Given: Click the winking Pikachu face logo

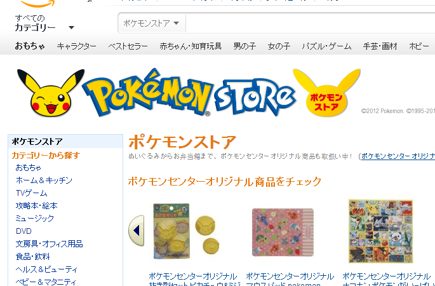Looking at the screenshot, I should [x=51, y=93].
